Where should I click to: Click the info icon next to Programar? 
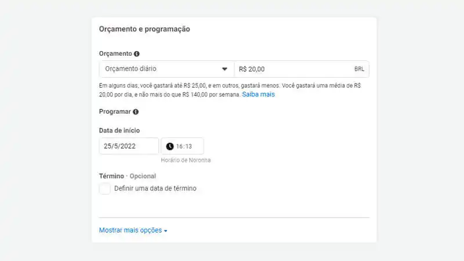click(135, 111)
